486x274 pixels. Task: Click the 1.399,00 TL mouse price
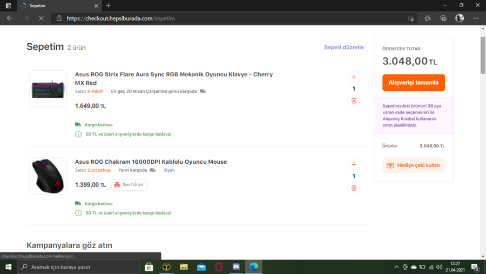tap(90, 185)
